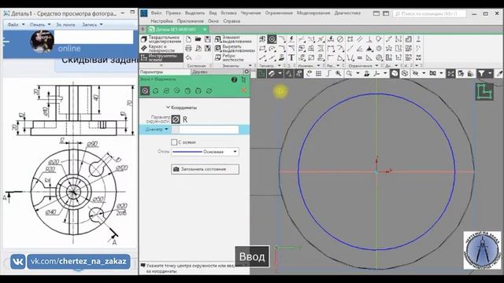This screenshot has height=283, width=504.
Task: Select the second circle creation method icon
Action: coord(156,91)
